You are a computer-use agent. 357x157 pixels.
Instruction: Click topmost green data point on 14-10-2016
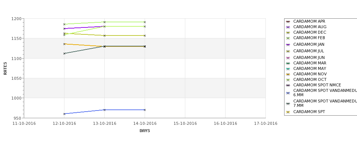point(145,22)
